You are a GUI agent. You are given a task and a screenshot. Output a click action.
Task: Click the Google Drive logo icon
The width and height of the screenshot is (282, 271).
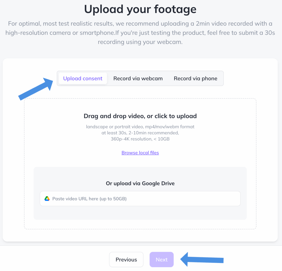coord(47,199)
